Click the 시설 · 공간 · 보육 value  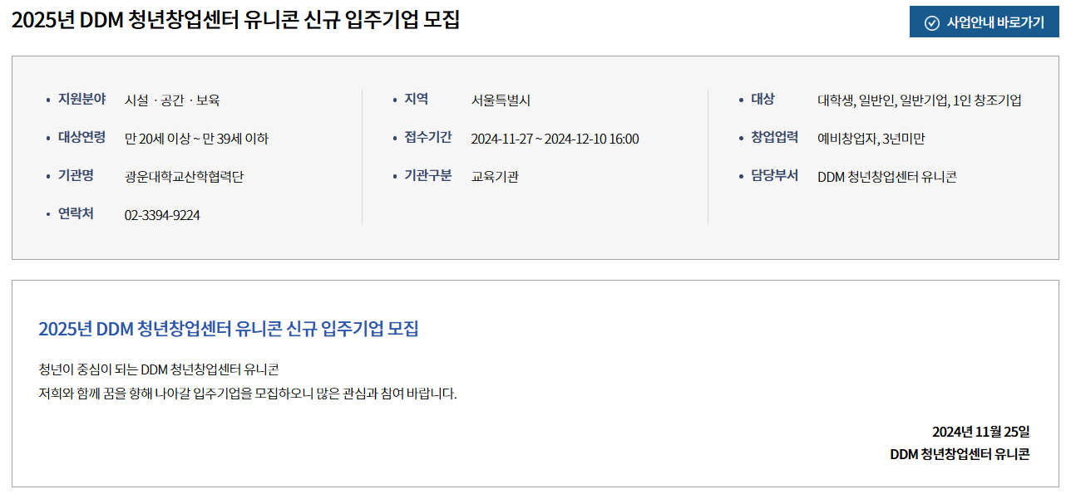click(x=172, y=100)
